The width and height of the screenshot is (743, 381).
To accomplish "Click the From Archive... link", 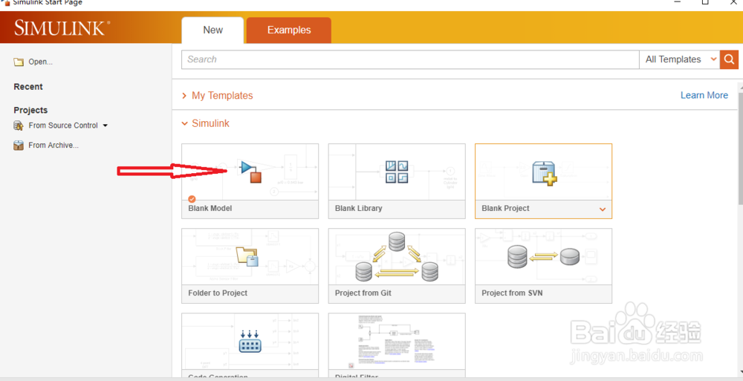I will (53, 145).
